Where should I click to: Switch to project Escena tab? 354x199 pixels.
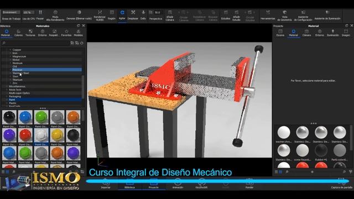tap(280, 33)
